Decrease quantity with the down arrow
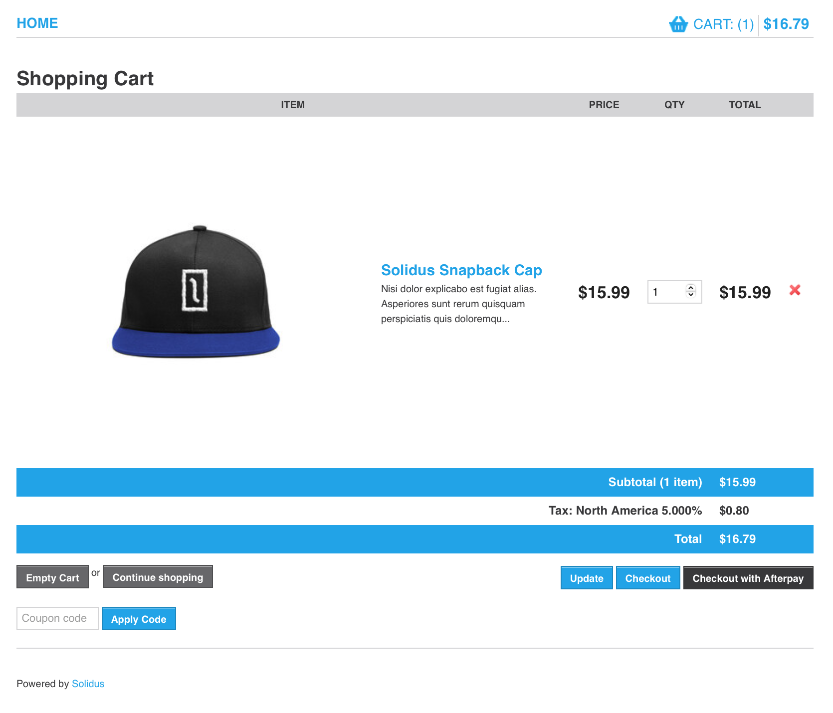This screenshot has width=833, height=713. 691,295
